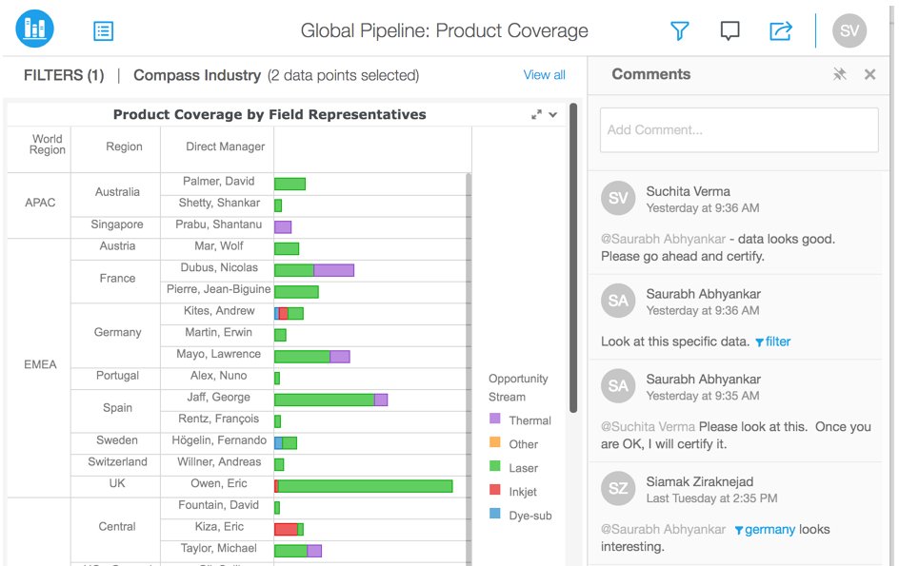Click the @Suchita Verma mention

click(648, 427)
